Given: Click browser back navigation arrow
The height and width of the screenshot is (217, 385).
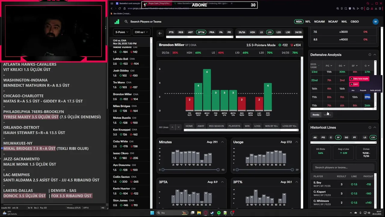Looking at the screenshot, I should [x=112, y=8].
